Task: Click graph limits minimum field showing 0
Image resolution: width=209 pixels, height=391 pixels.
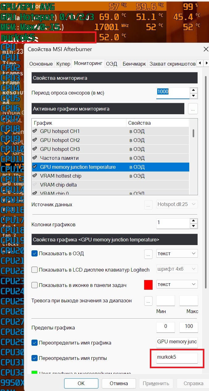Action: click(x=166, y=327)
